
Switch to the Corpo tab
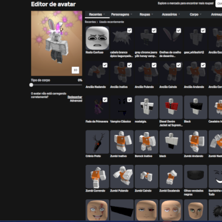point(195,14)
